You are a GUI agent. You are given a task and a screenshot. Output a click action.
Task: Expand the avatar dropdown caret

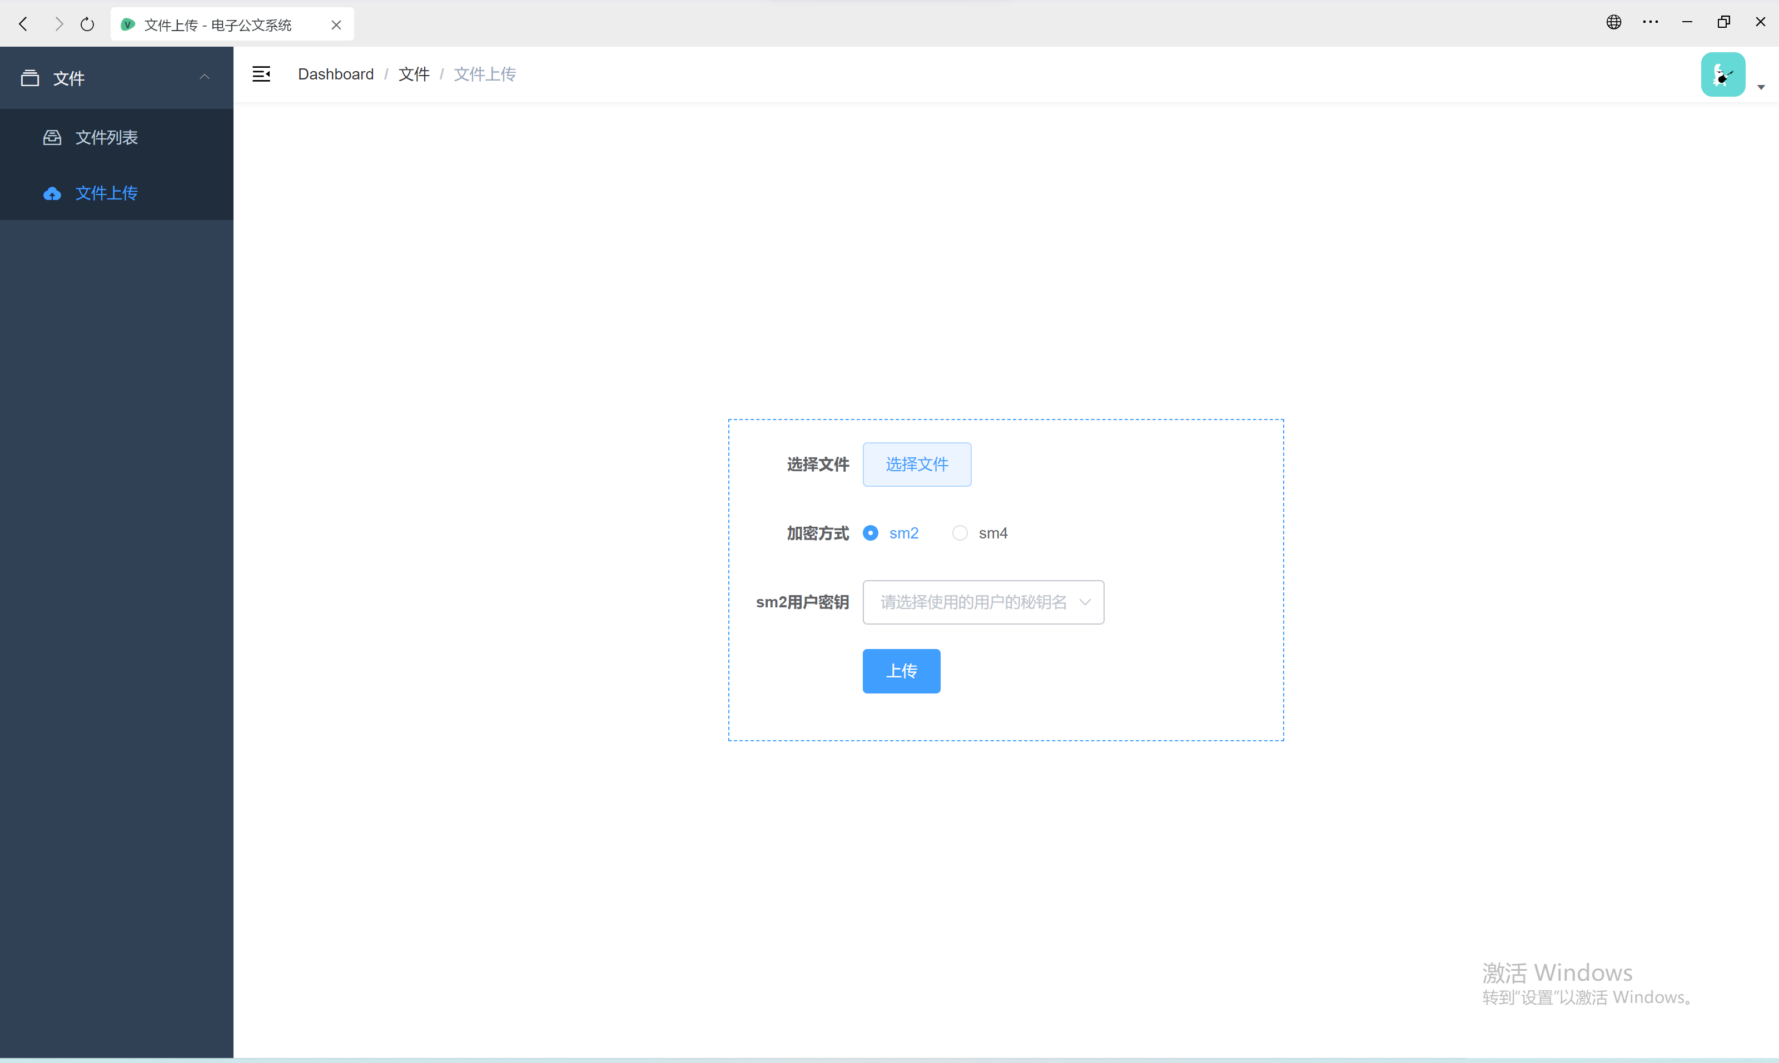coord(1761,87)
